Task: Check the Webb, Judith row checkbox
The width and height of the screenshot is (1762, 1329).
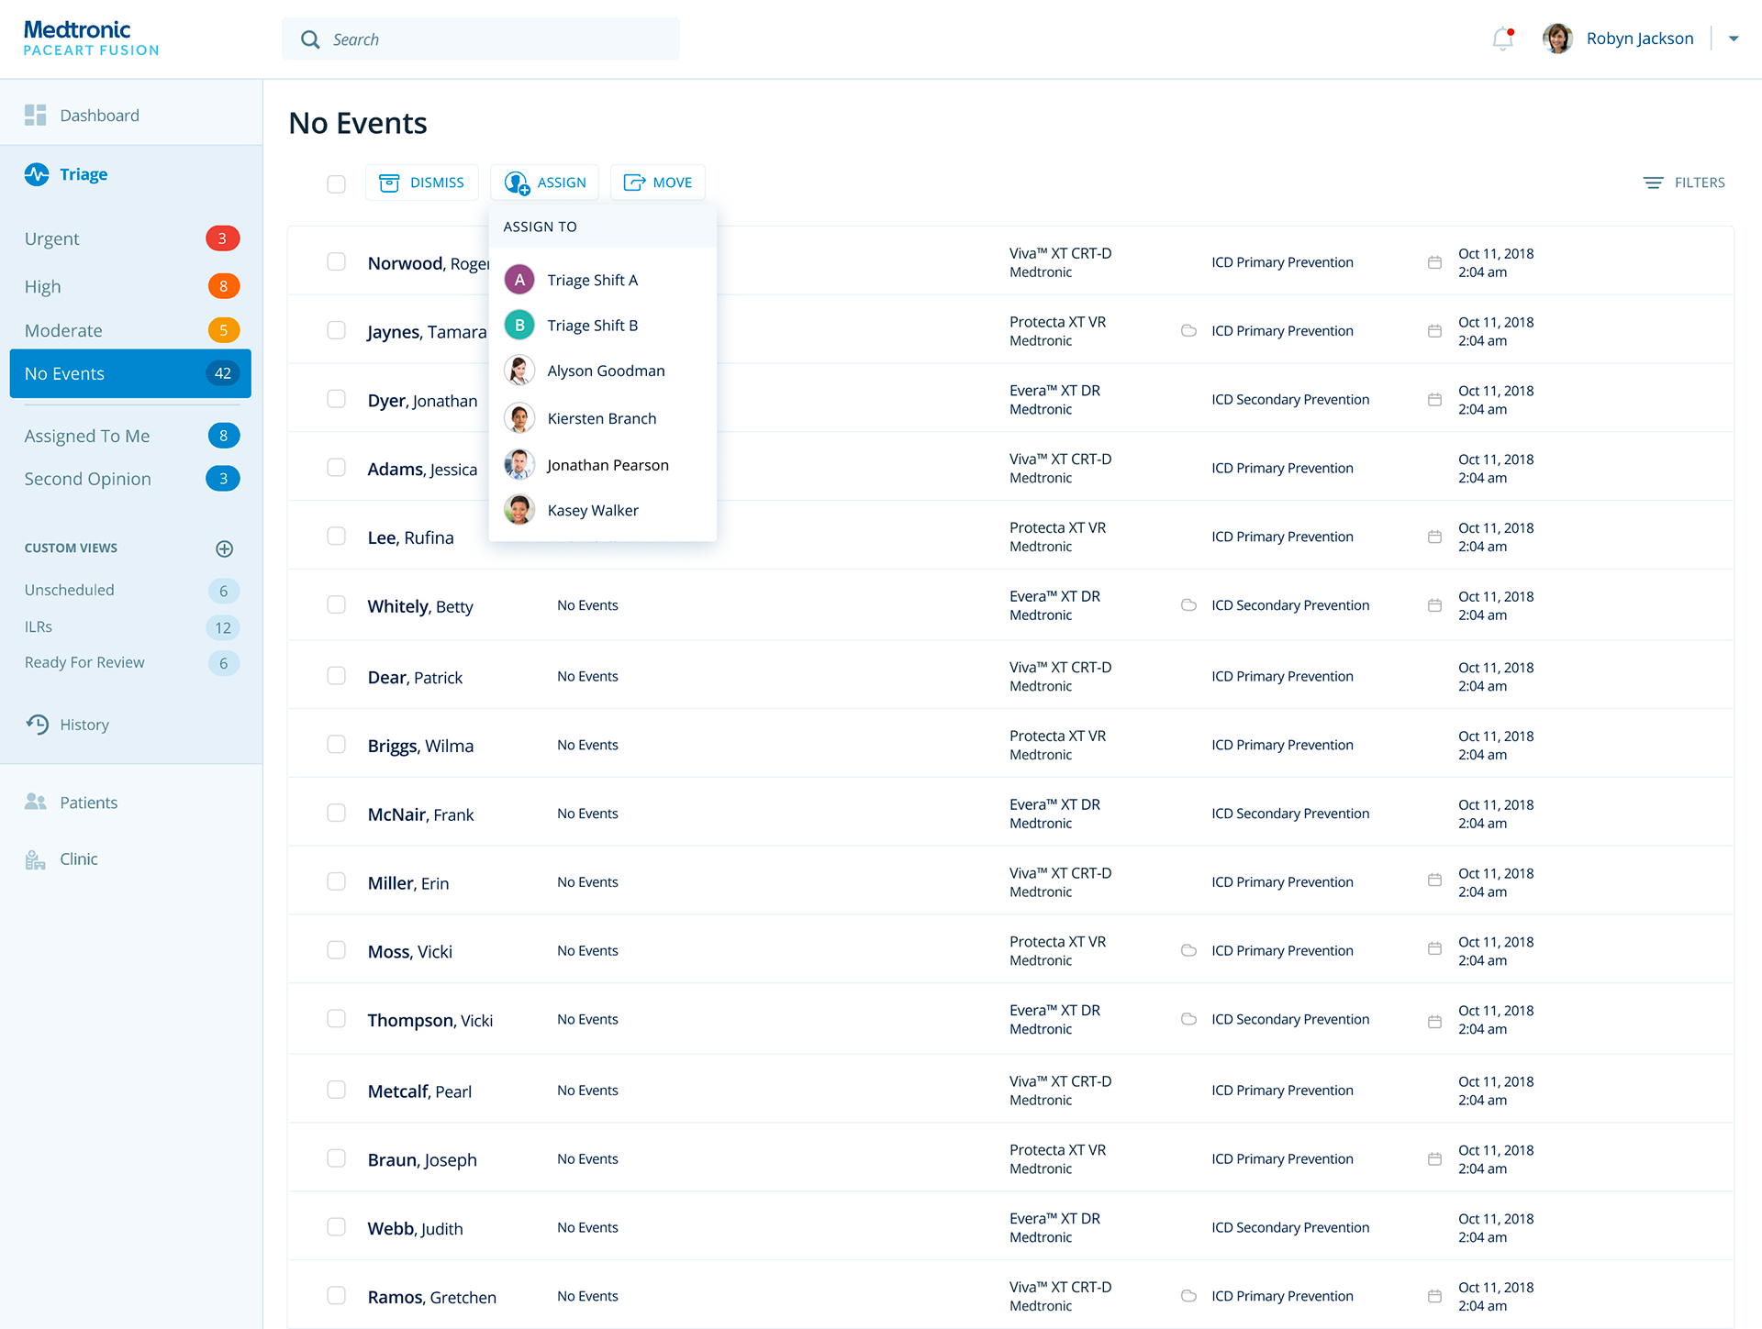Action: pos(337,1227)
